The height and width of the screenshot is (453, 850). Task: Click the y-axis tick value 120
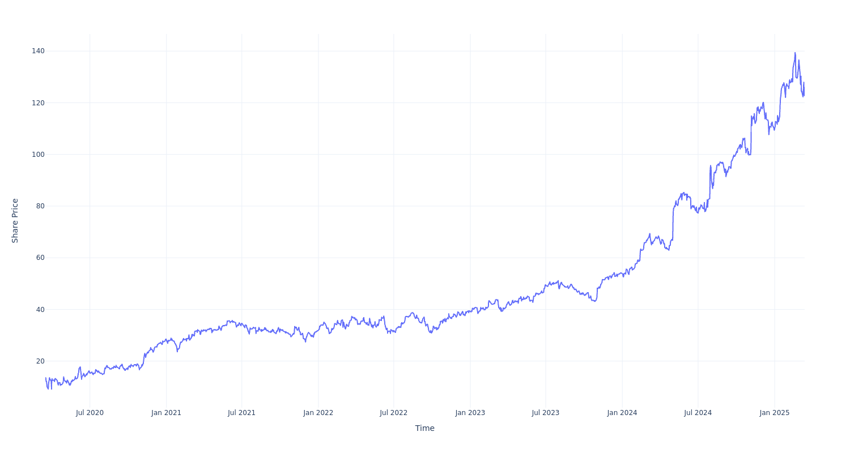[38, 103]
